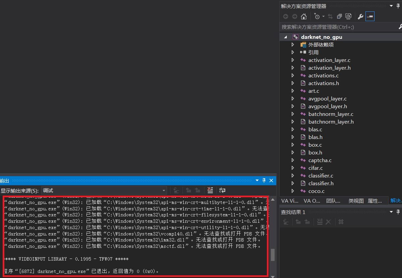This screenshot has height=278, width=402.
Task: Click the Clear All icon in Output panel
Action: pyautogui.click(x=210, y=190)
